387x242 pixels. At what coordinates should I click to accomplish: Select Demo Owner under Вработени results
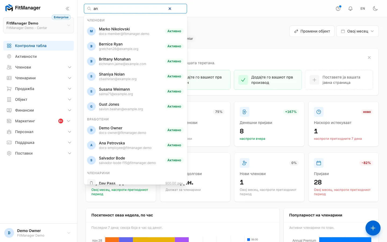tap(135, 130)
